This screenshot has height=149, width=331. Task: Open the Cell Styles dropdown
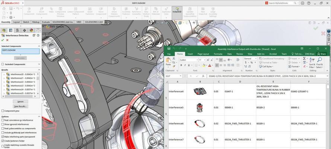point(266,66)
